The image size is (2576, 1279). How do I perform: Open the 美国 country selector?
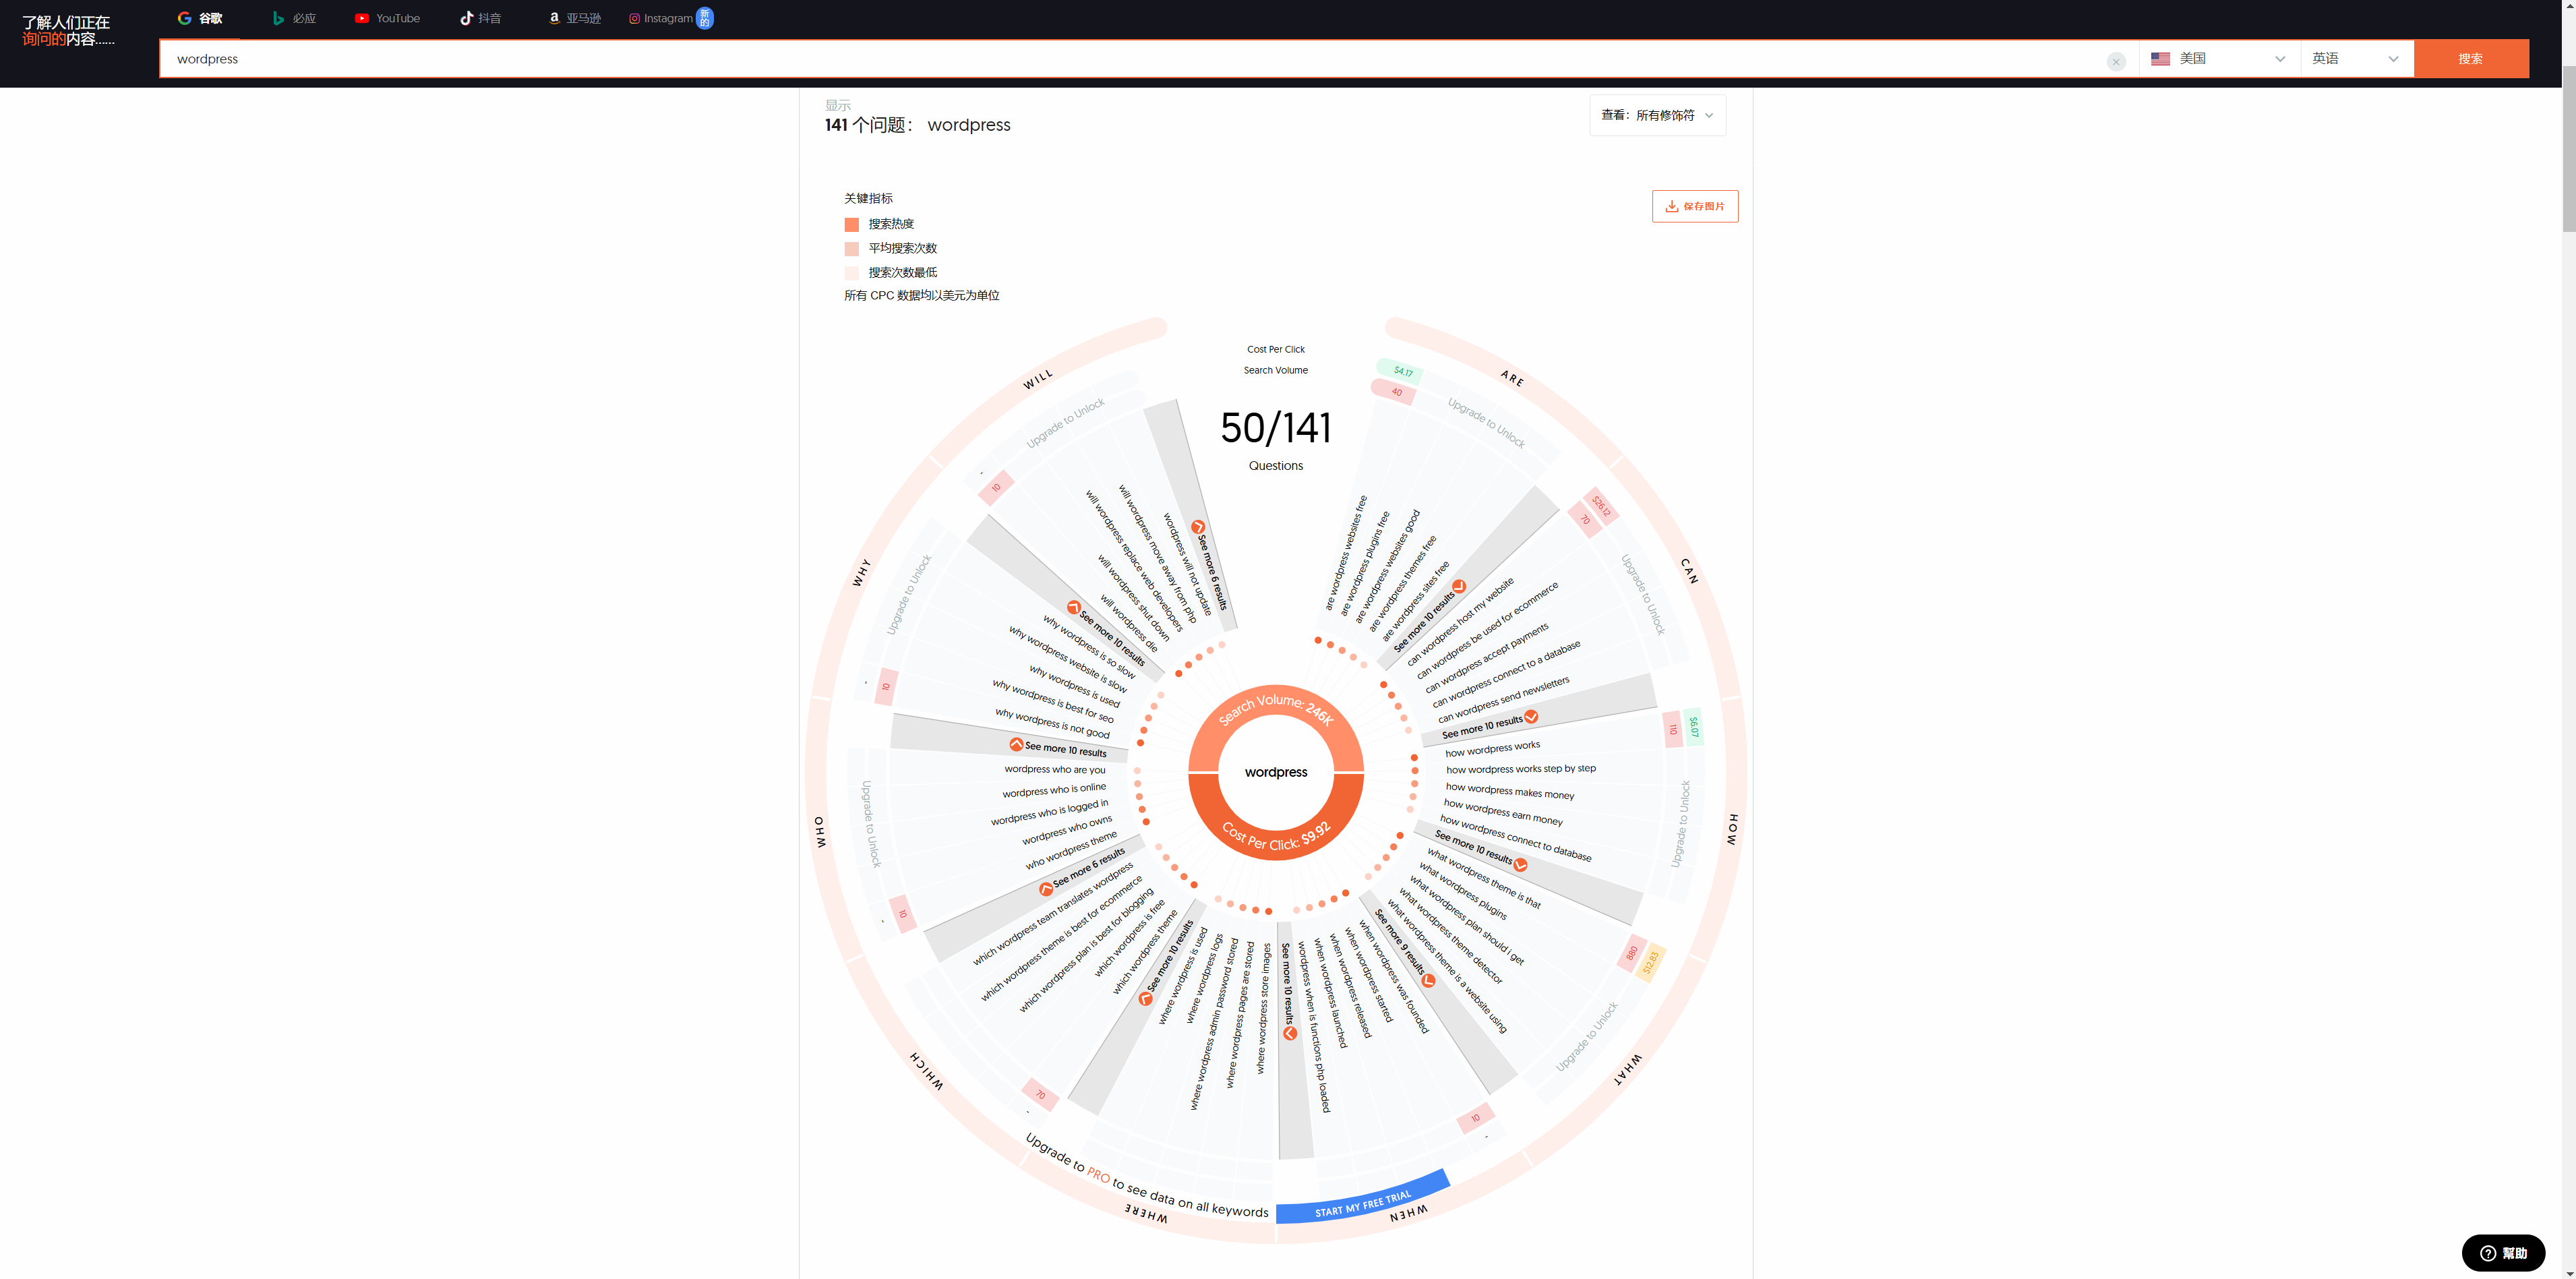click(2218, 58)
